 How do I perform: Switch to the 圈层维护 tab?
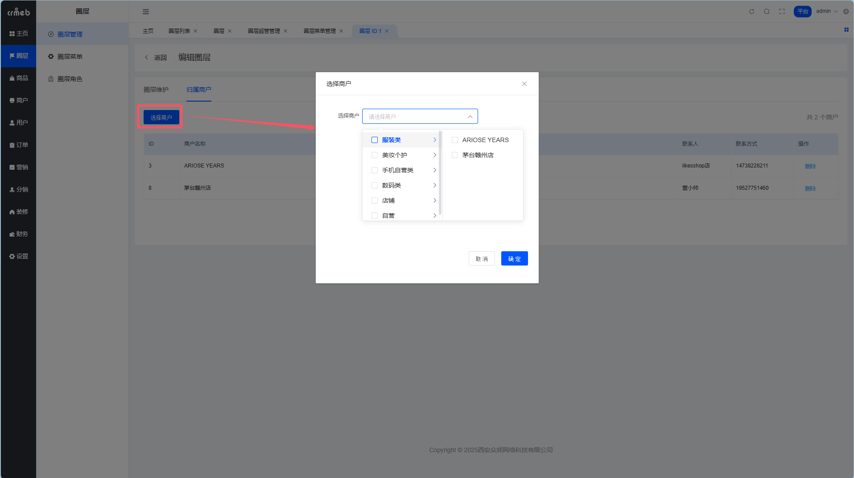(156, 90)
